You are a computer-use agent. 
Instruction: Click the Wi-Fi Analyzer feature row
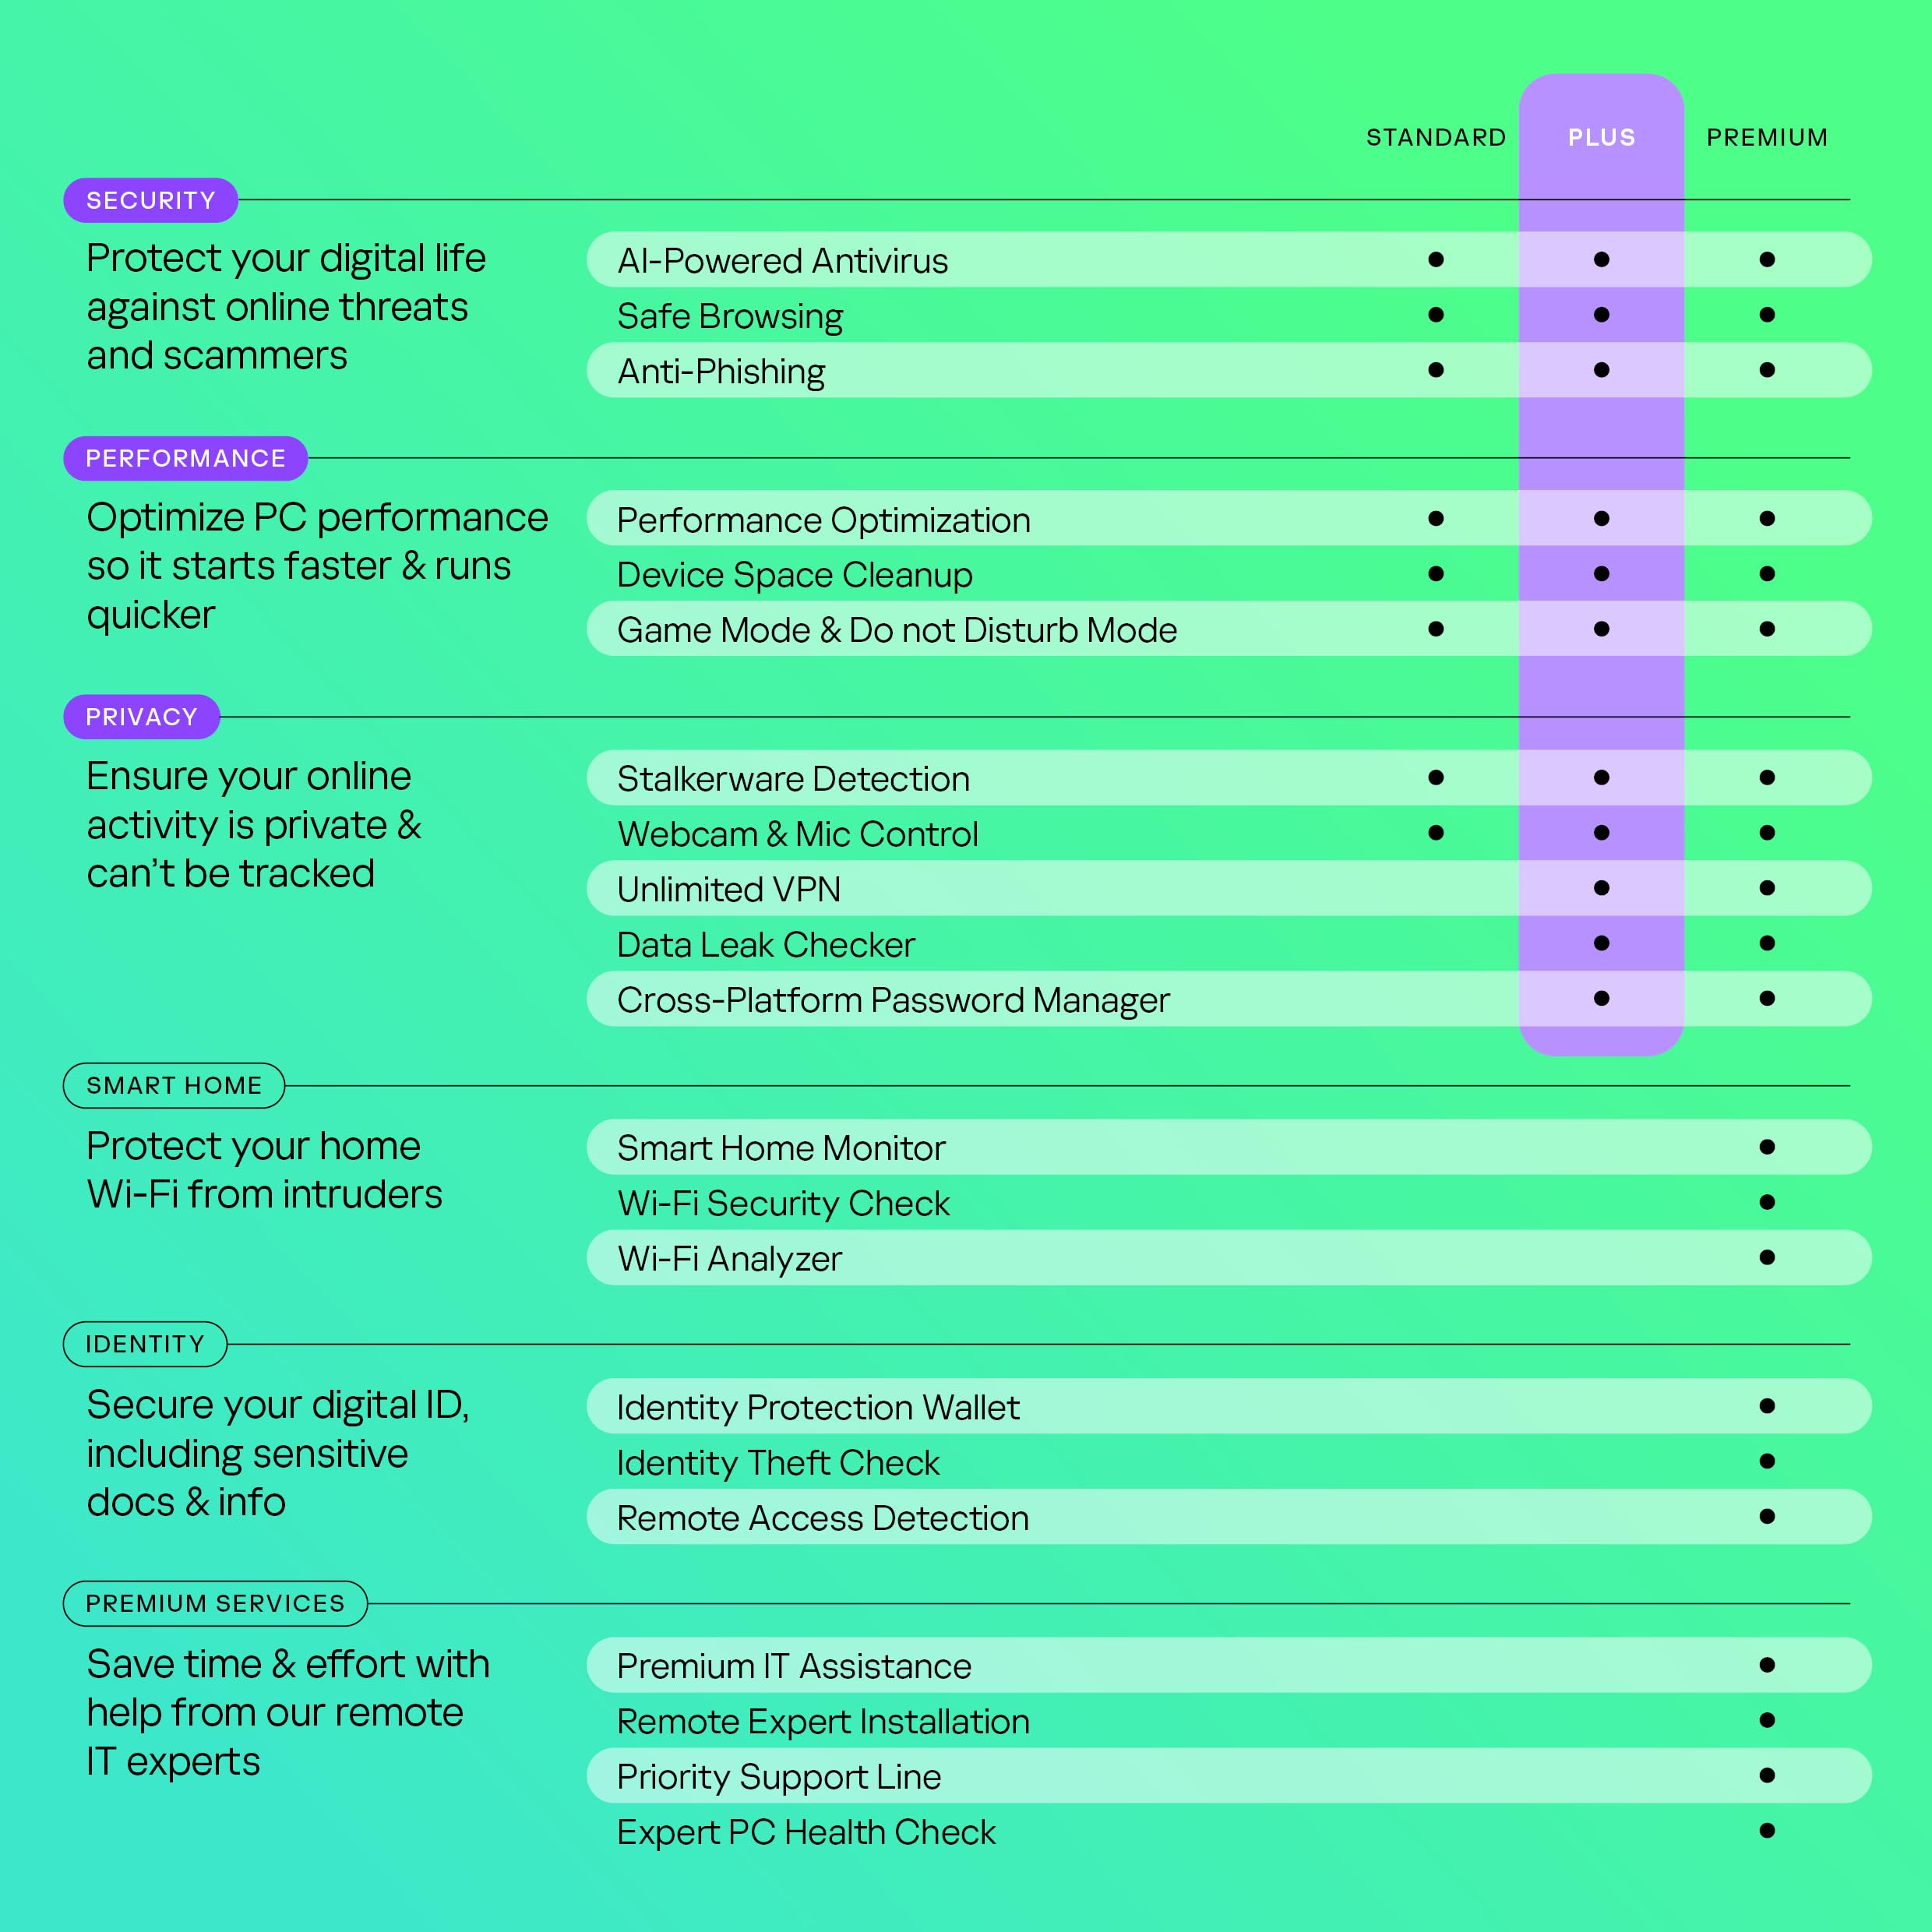pos(730,1258)
